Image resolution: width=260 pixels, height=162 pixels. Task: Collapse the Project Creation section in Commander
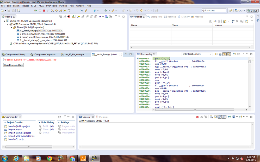(5, 122)
